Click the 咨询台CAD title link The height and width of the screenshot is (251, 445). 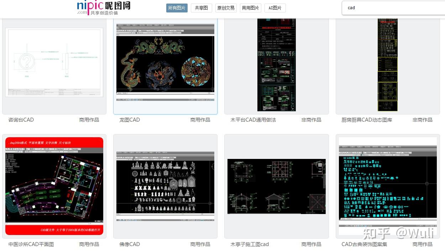21,120
